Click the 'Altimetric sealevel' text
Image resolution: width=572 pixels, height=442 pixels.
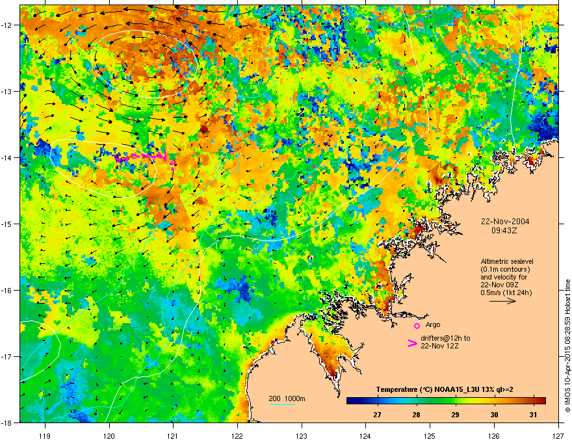(507, 261)
